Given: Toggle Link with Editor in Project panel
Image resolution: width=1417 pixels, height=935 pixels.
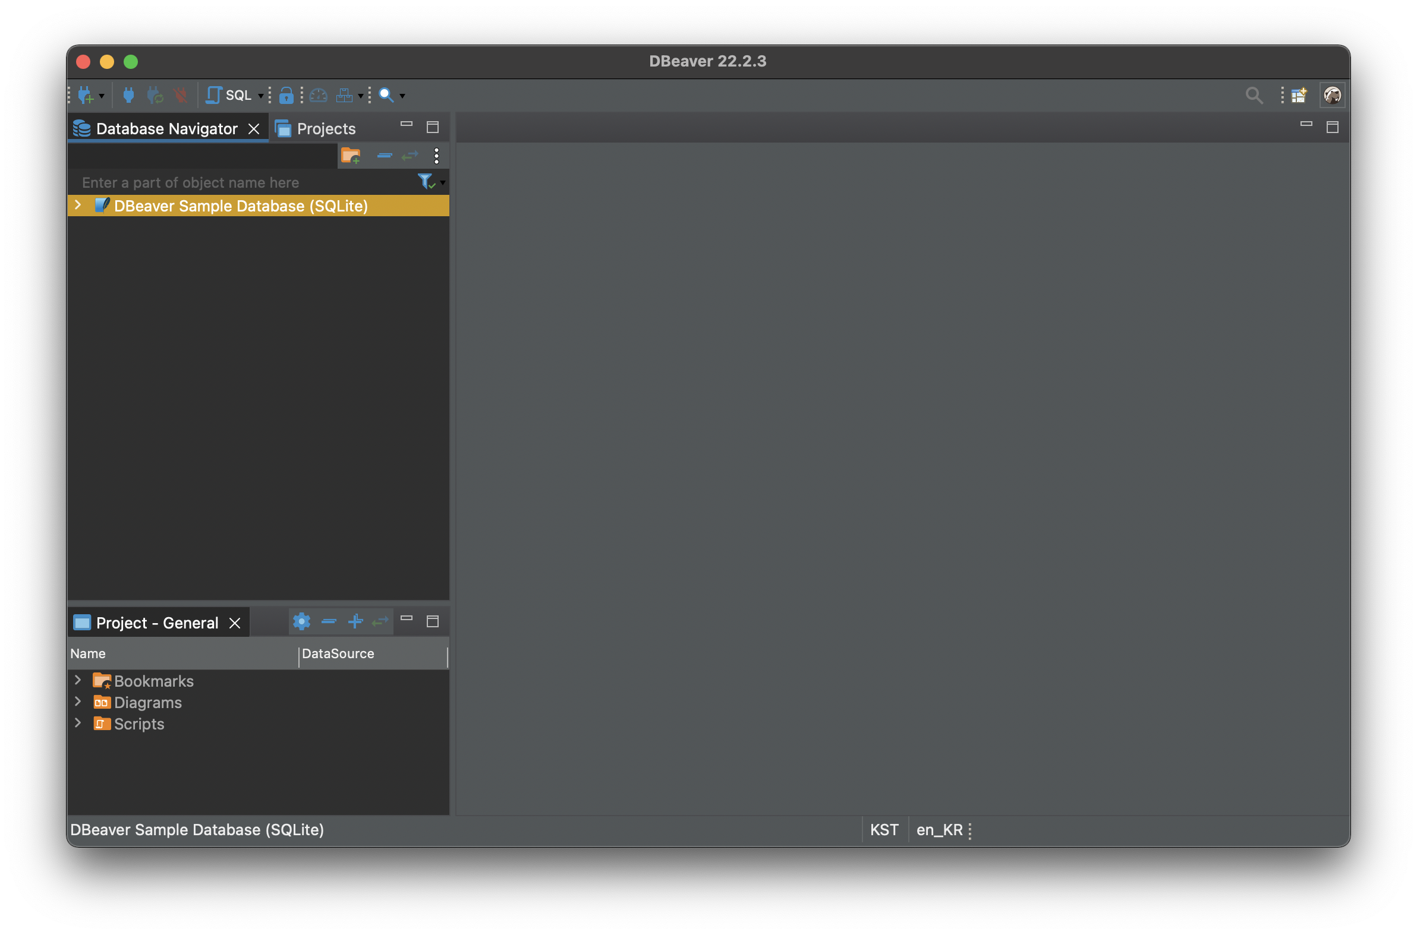Looking at the screenshot, I should click(x=380, y=621).
